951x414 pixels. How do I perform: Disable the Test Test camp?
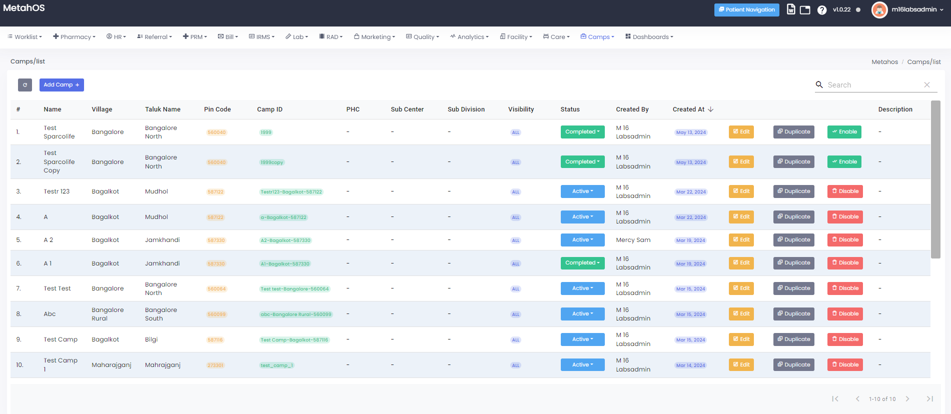coord(845,288)
